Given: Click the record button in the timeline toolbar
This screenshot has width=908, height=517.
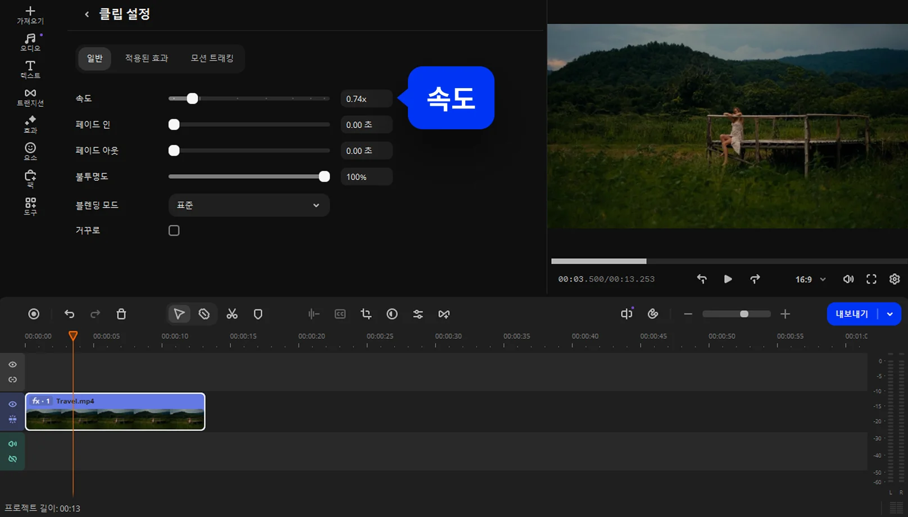Looking at the screenshot, I should click(34, 314).
